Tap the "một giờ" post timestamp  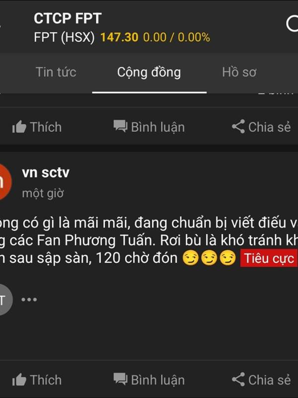[x=43, y=193]
